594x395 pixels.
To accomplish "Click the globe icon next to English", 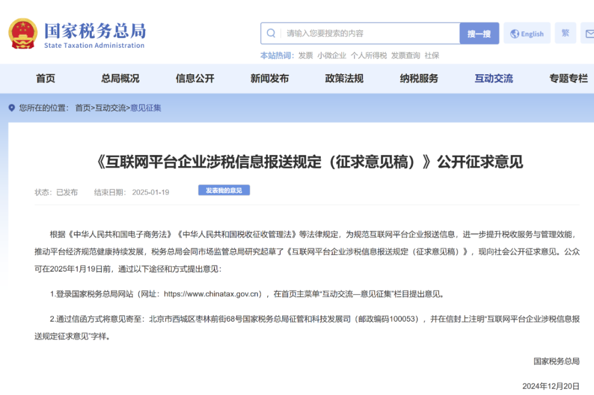I will pos(514,33).
